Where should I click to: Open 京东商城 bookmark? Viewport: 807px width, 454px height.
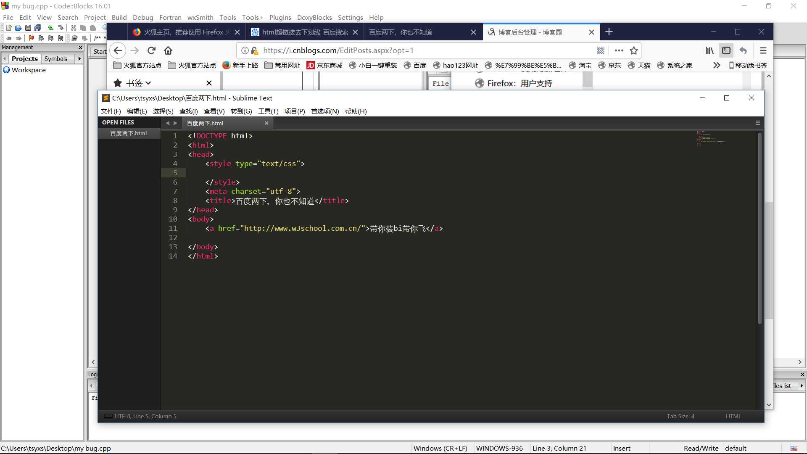pos(324,65)
